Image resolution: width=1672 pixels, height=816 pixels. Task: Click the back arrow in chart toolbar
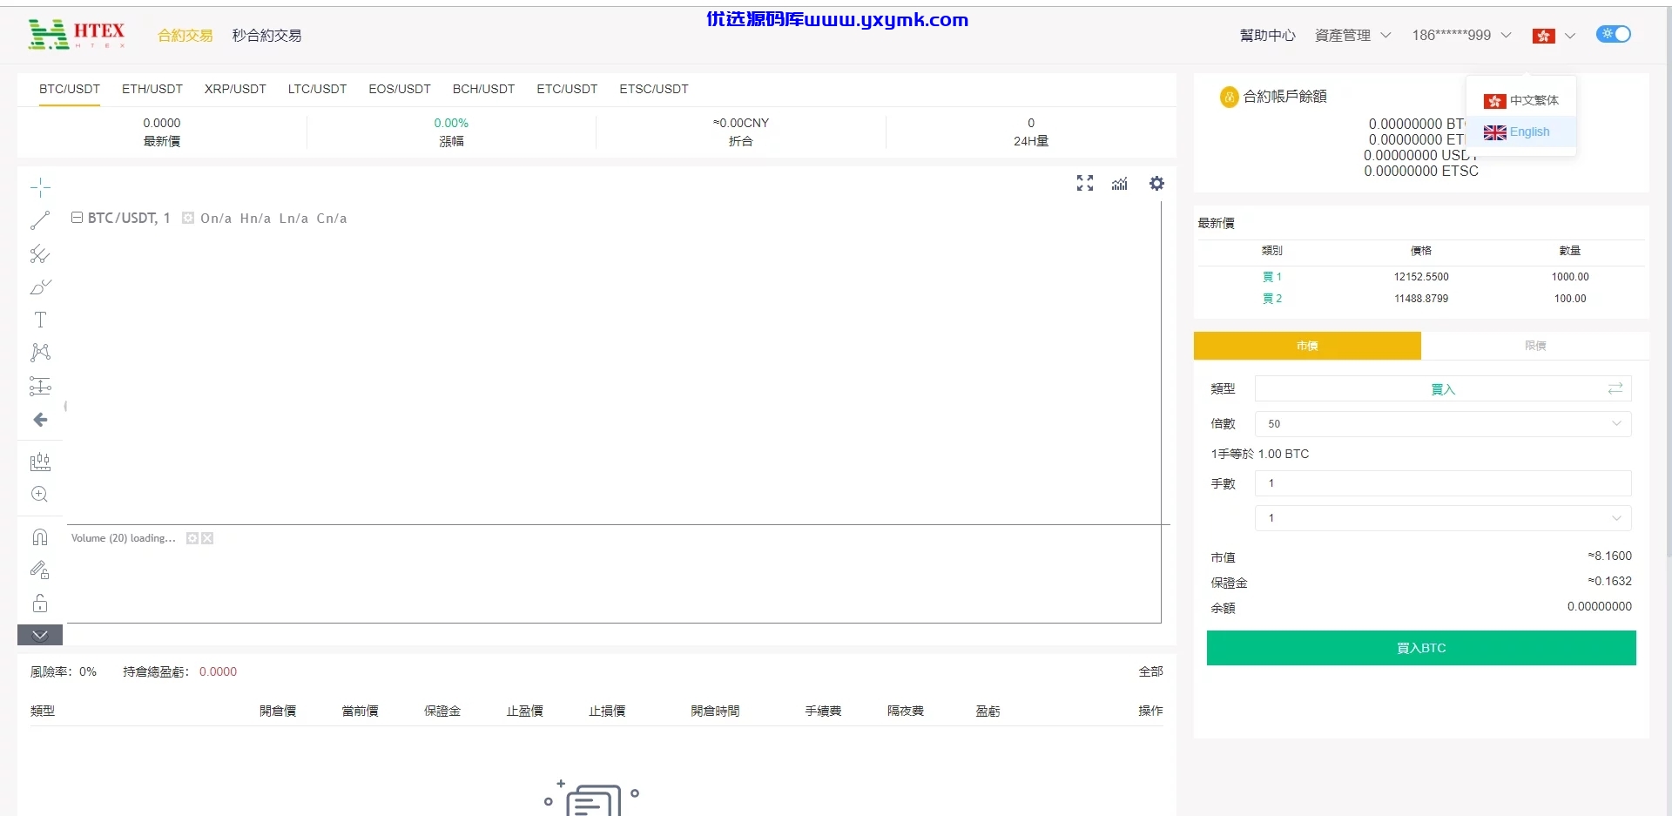[40, 420]
